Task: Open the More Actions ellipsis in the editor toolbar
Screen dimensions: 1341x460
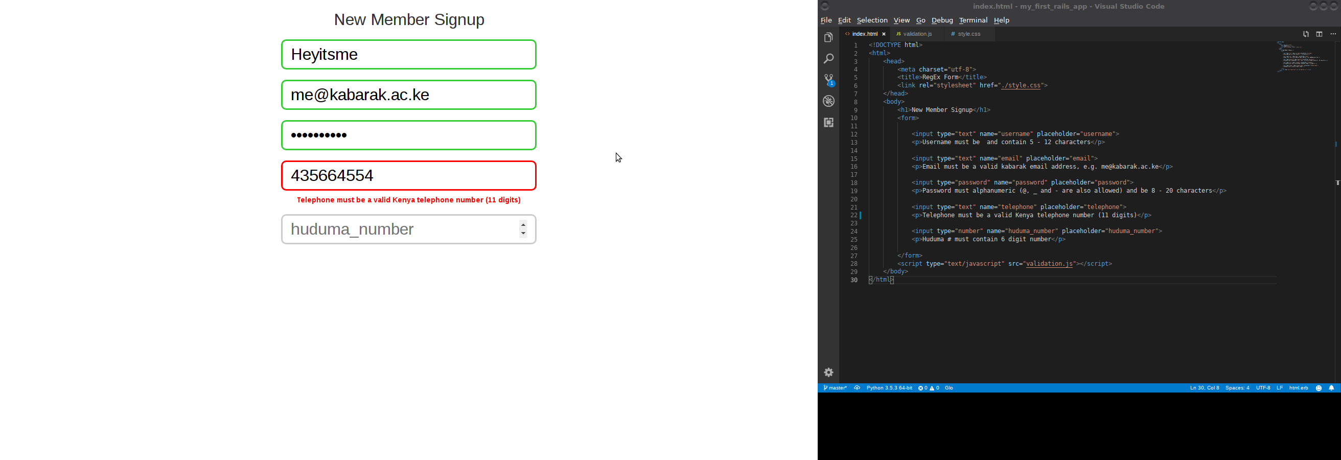Action: [1333, 34]
